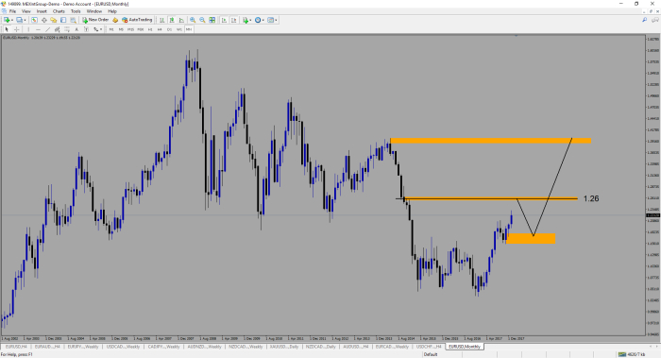Open the Charts menu

point(59,11)
